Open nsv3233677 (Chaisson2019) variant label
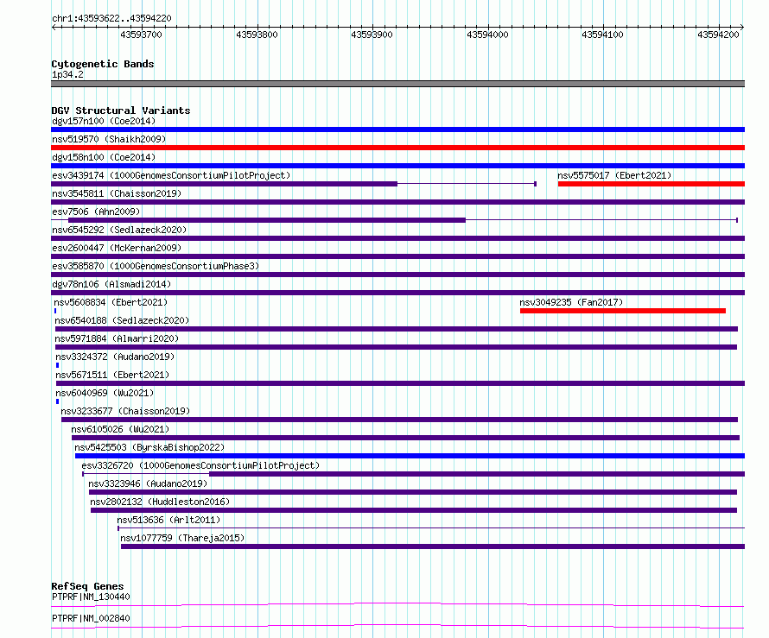The width and height of the screenshot is (769, 638). [125, 411]
